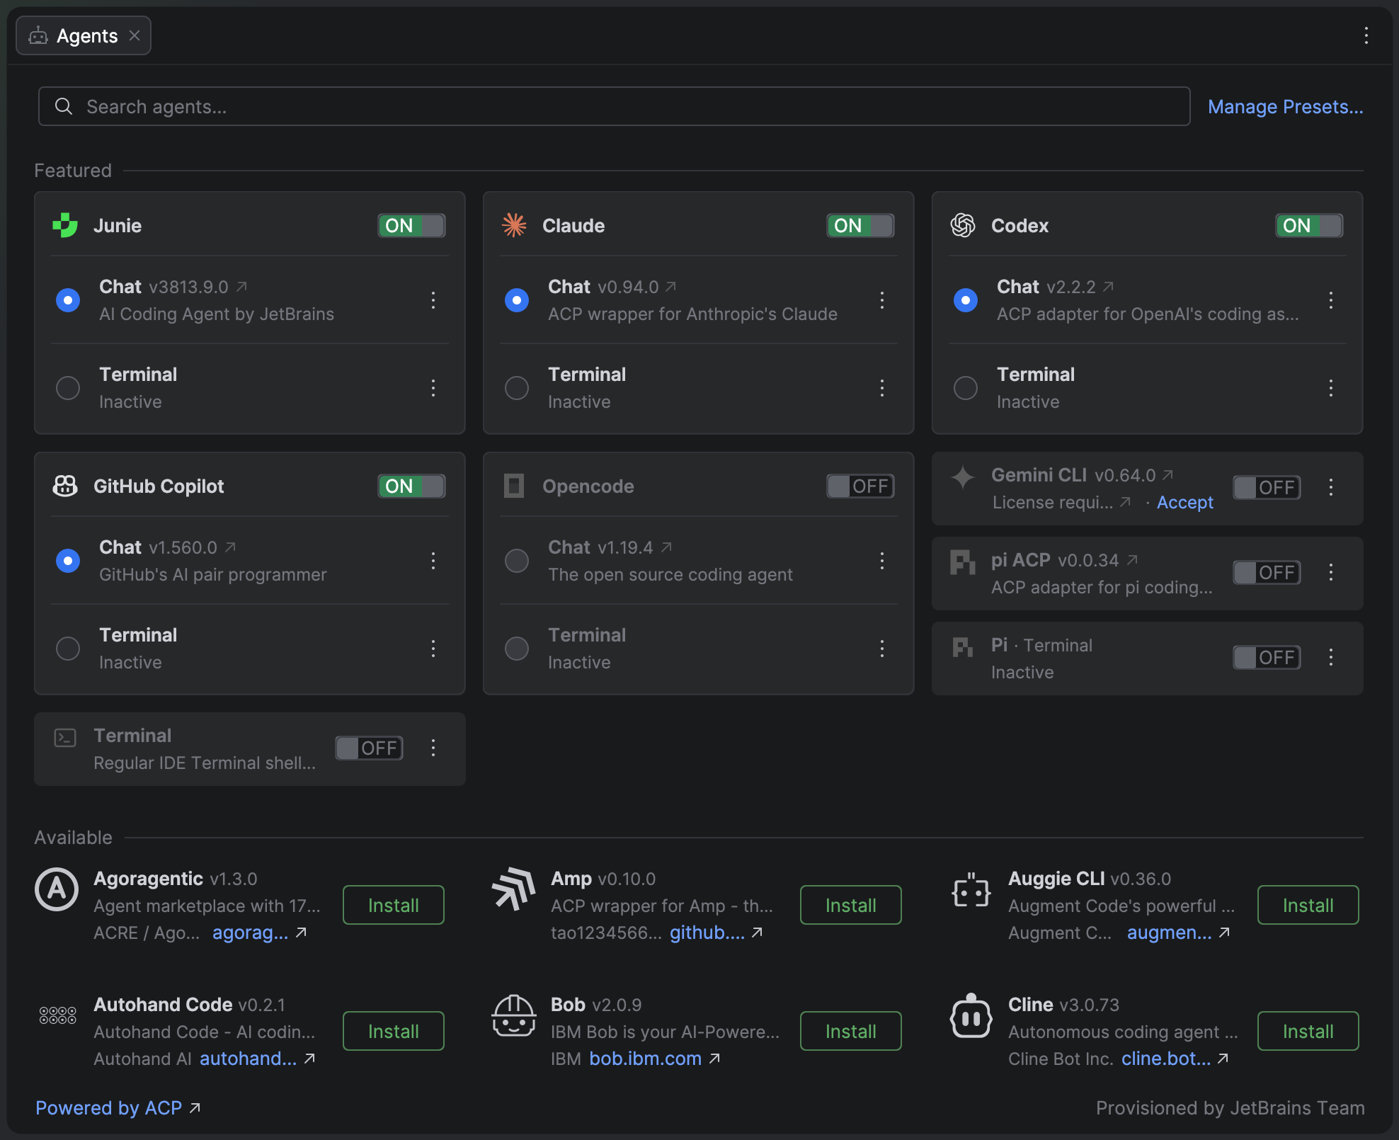Click the Opencode logo icon
The image size is (1399, 1140).
point(514,486)
